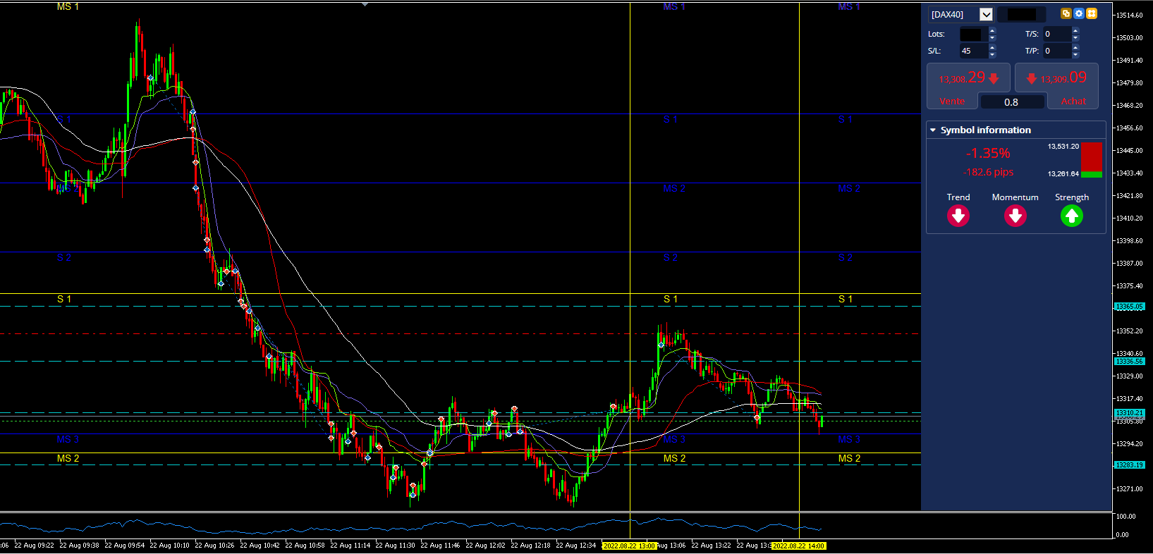Click the daily low value 13,261.64
This screenshot has width=1153, height=554.
1063,173
